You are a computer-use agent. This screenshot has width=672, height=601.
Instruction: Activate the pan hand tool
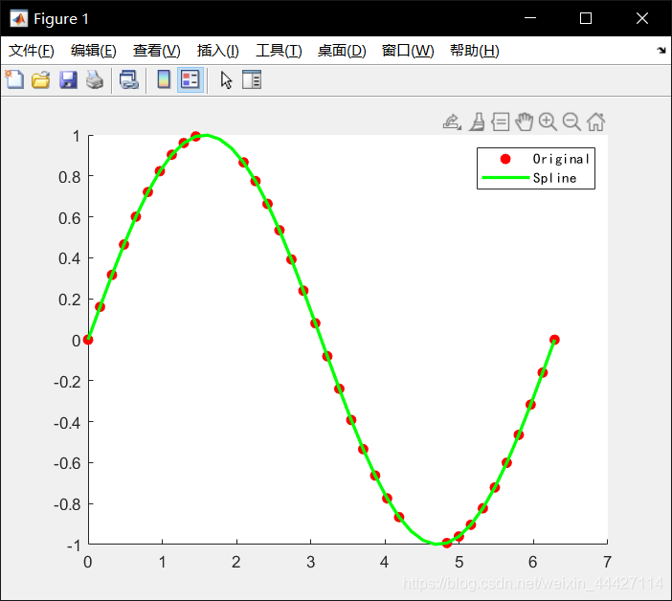tap(524, 122)
